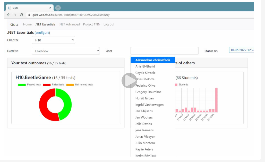Viewport: 265px width, 162px height.
Task: Open the .NET Advanced nav item
Action: 69,24
